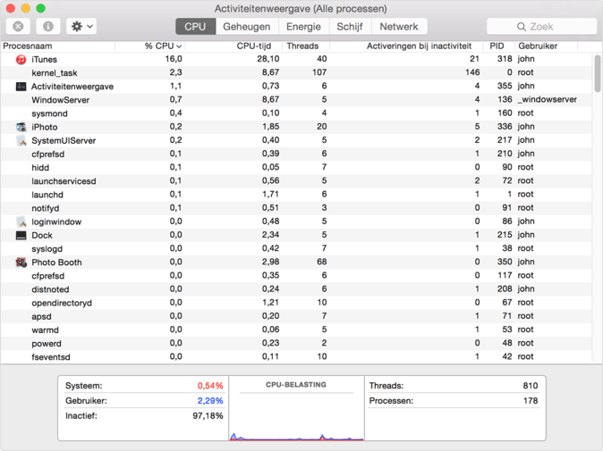Toggle sort order on % CPU column
The width and height of the screenshot is (603, 451).
point(150,46)
